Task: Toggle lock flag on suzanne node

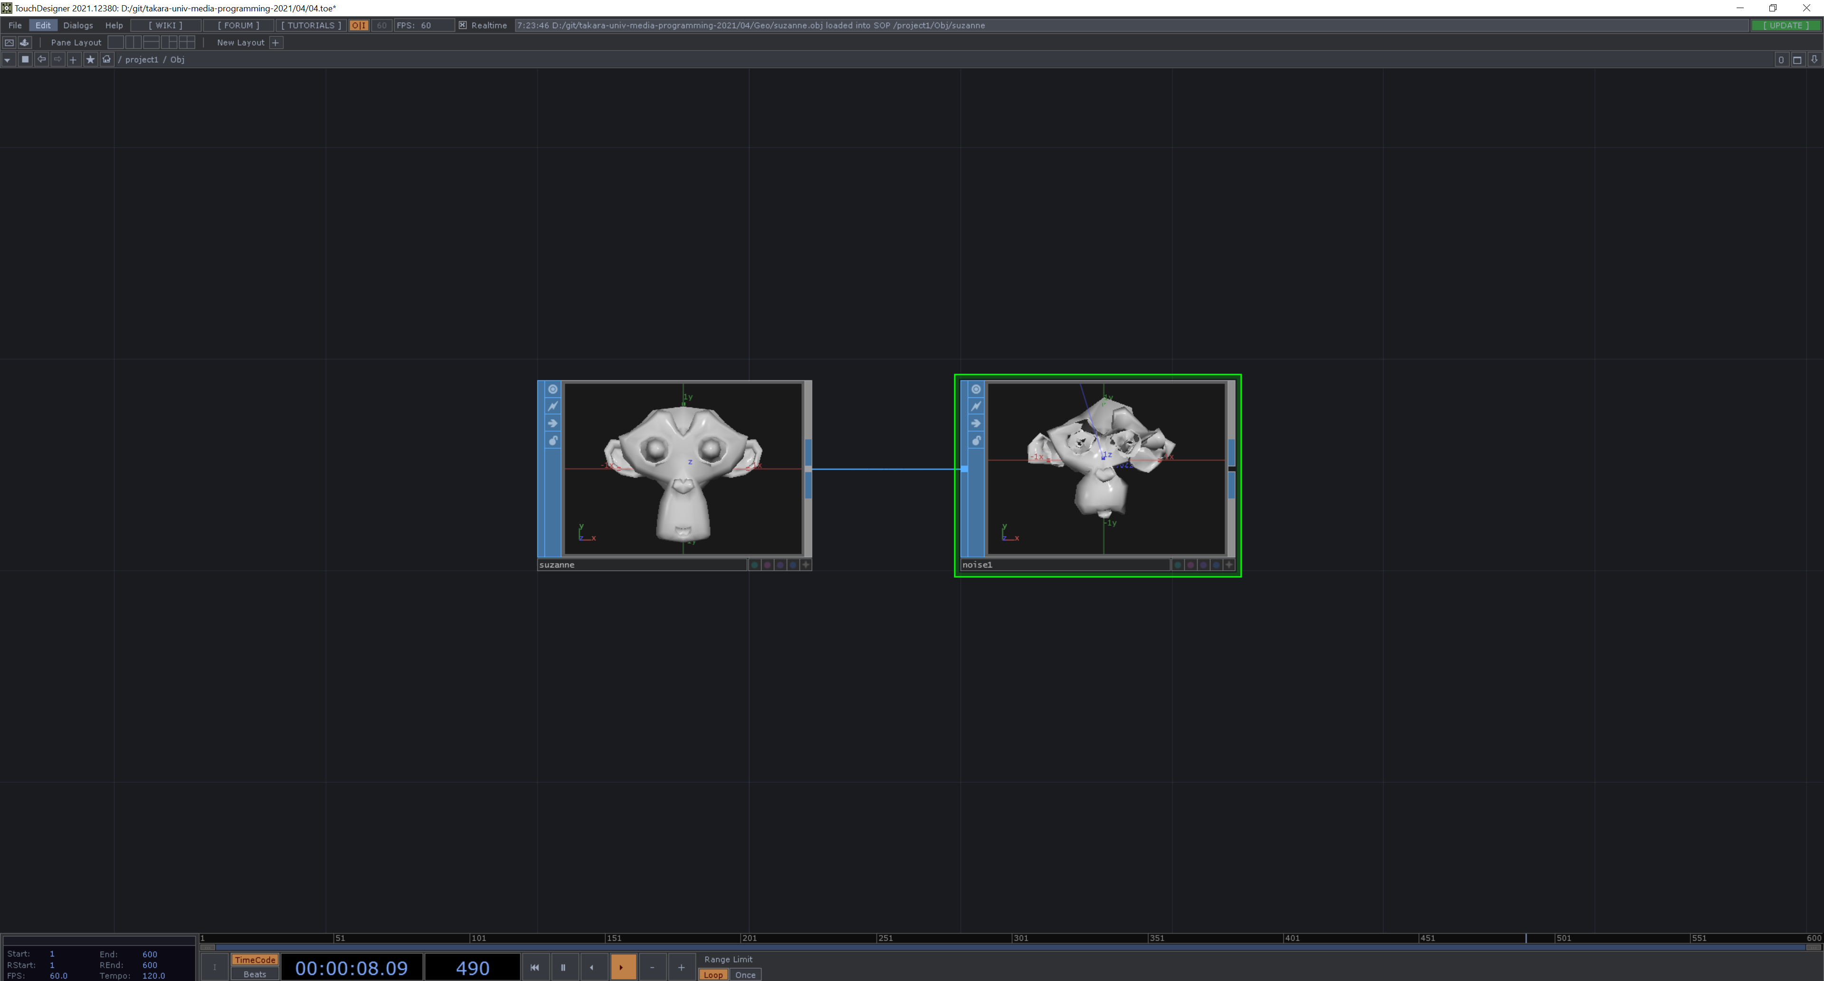Action: coord(553,440)
